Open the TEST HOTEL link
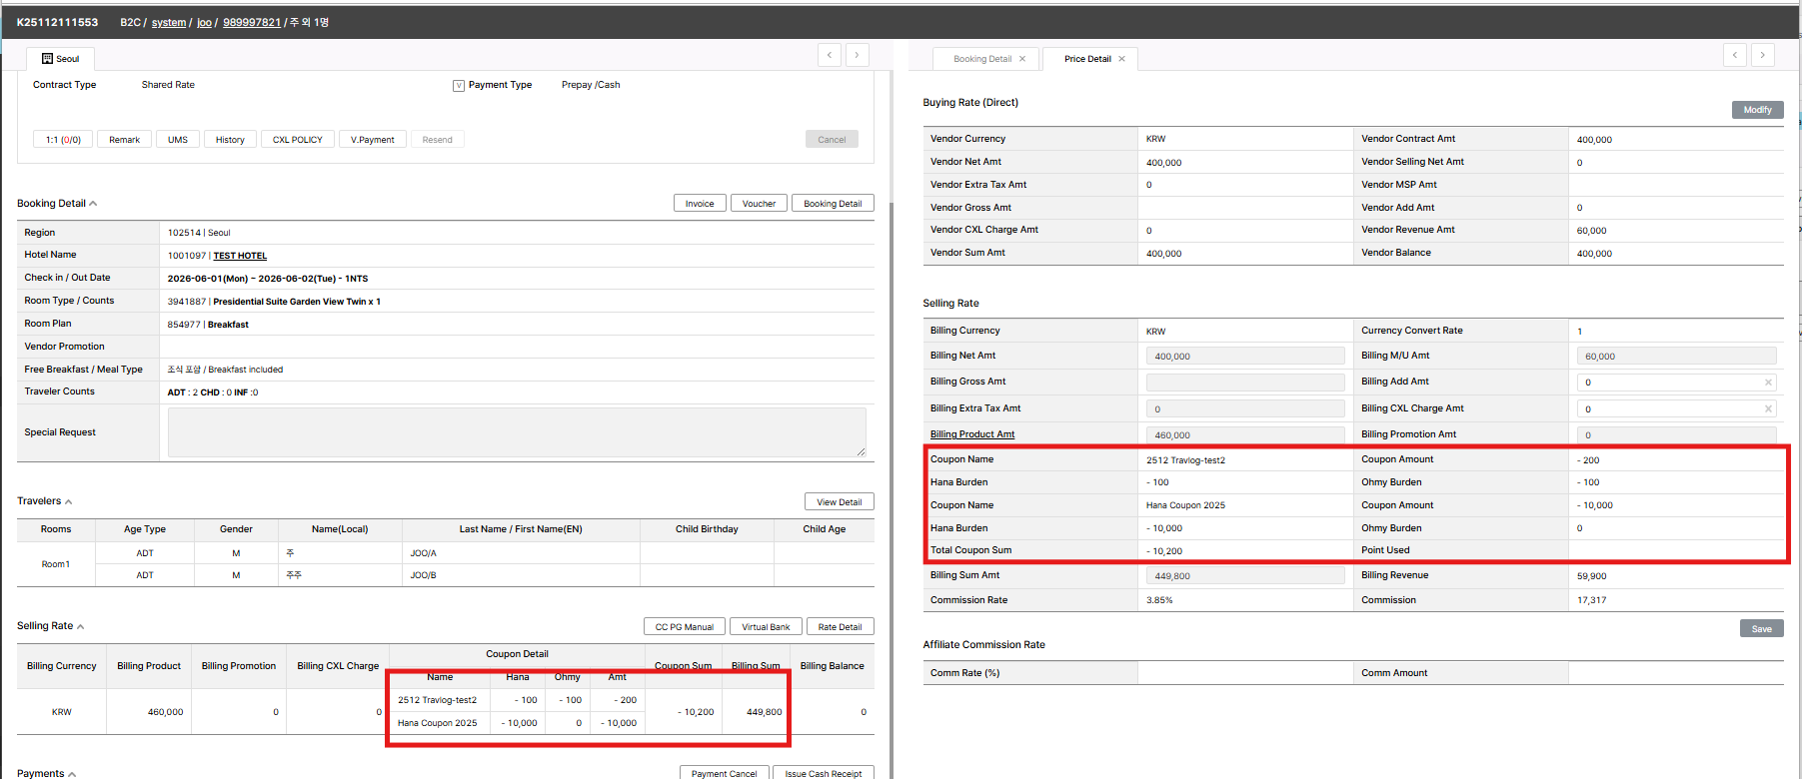This screenshot has width=1802, height=779. pos(240,256)
